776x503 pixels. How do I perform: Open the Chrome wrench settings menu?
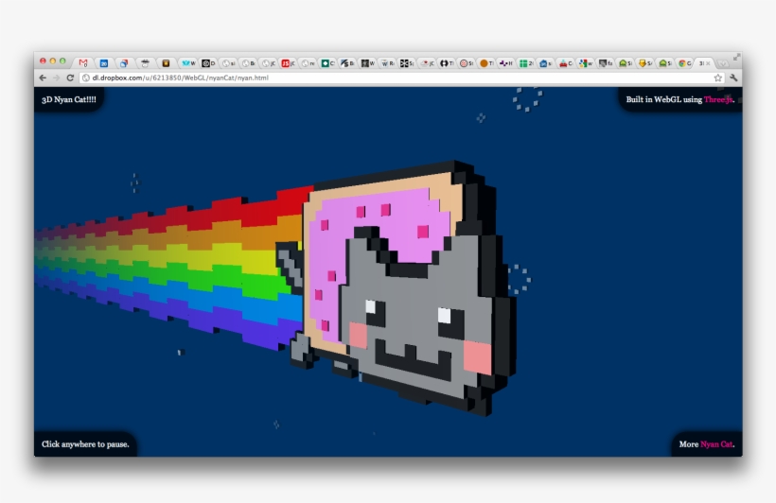(x=733, y=78)
